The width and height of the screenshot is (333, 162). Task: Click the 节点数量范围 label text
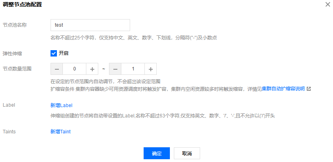click(17, 69)
